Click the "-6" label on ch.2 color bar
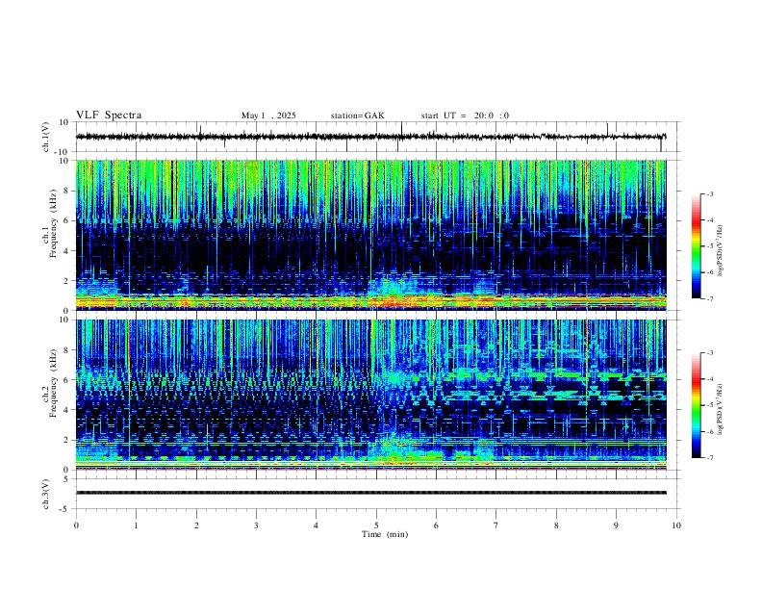Image resolution: width=762 pixels, height=589 pixels. tap(709, 431)
